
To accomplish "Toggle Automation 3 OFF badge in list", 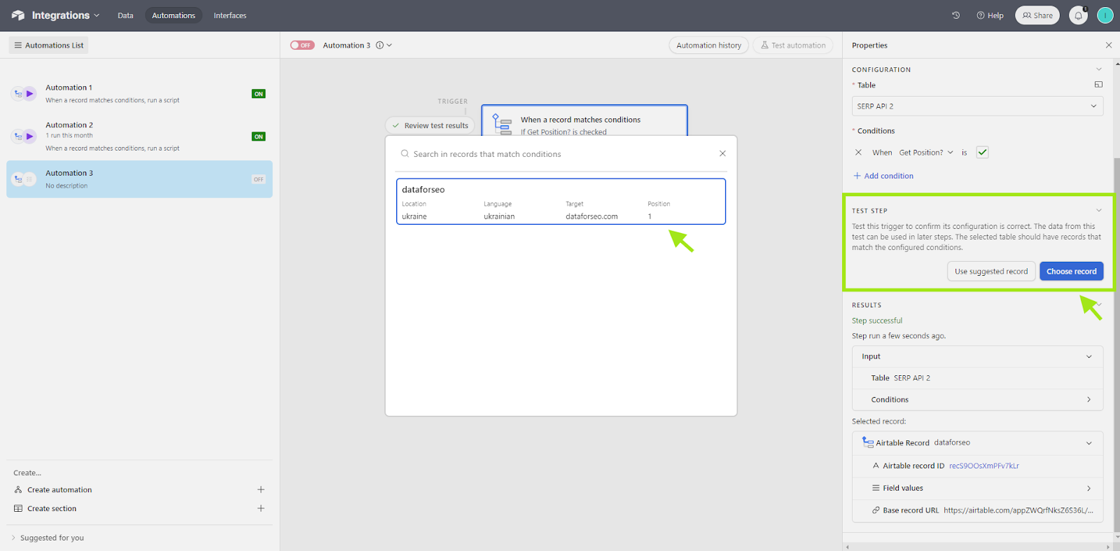I will 258,179.
